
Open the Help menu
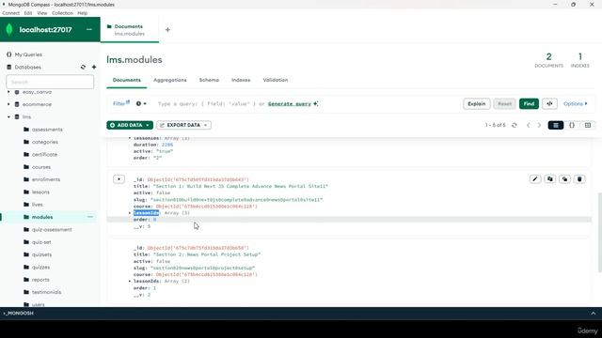pyautogui.click(x=83, y=13)
